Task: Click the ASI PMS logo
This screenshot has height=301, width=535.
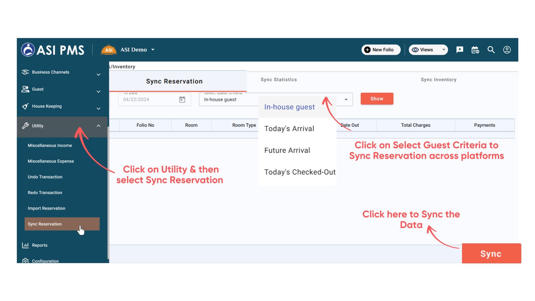Action: 53,50
